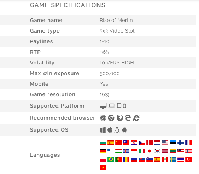Click the Windows OS icon
The image size is (199, 174).
click(x=103, y=130)
